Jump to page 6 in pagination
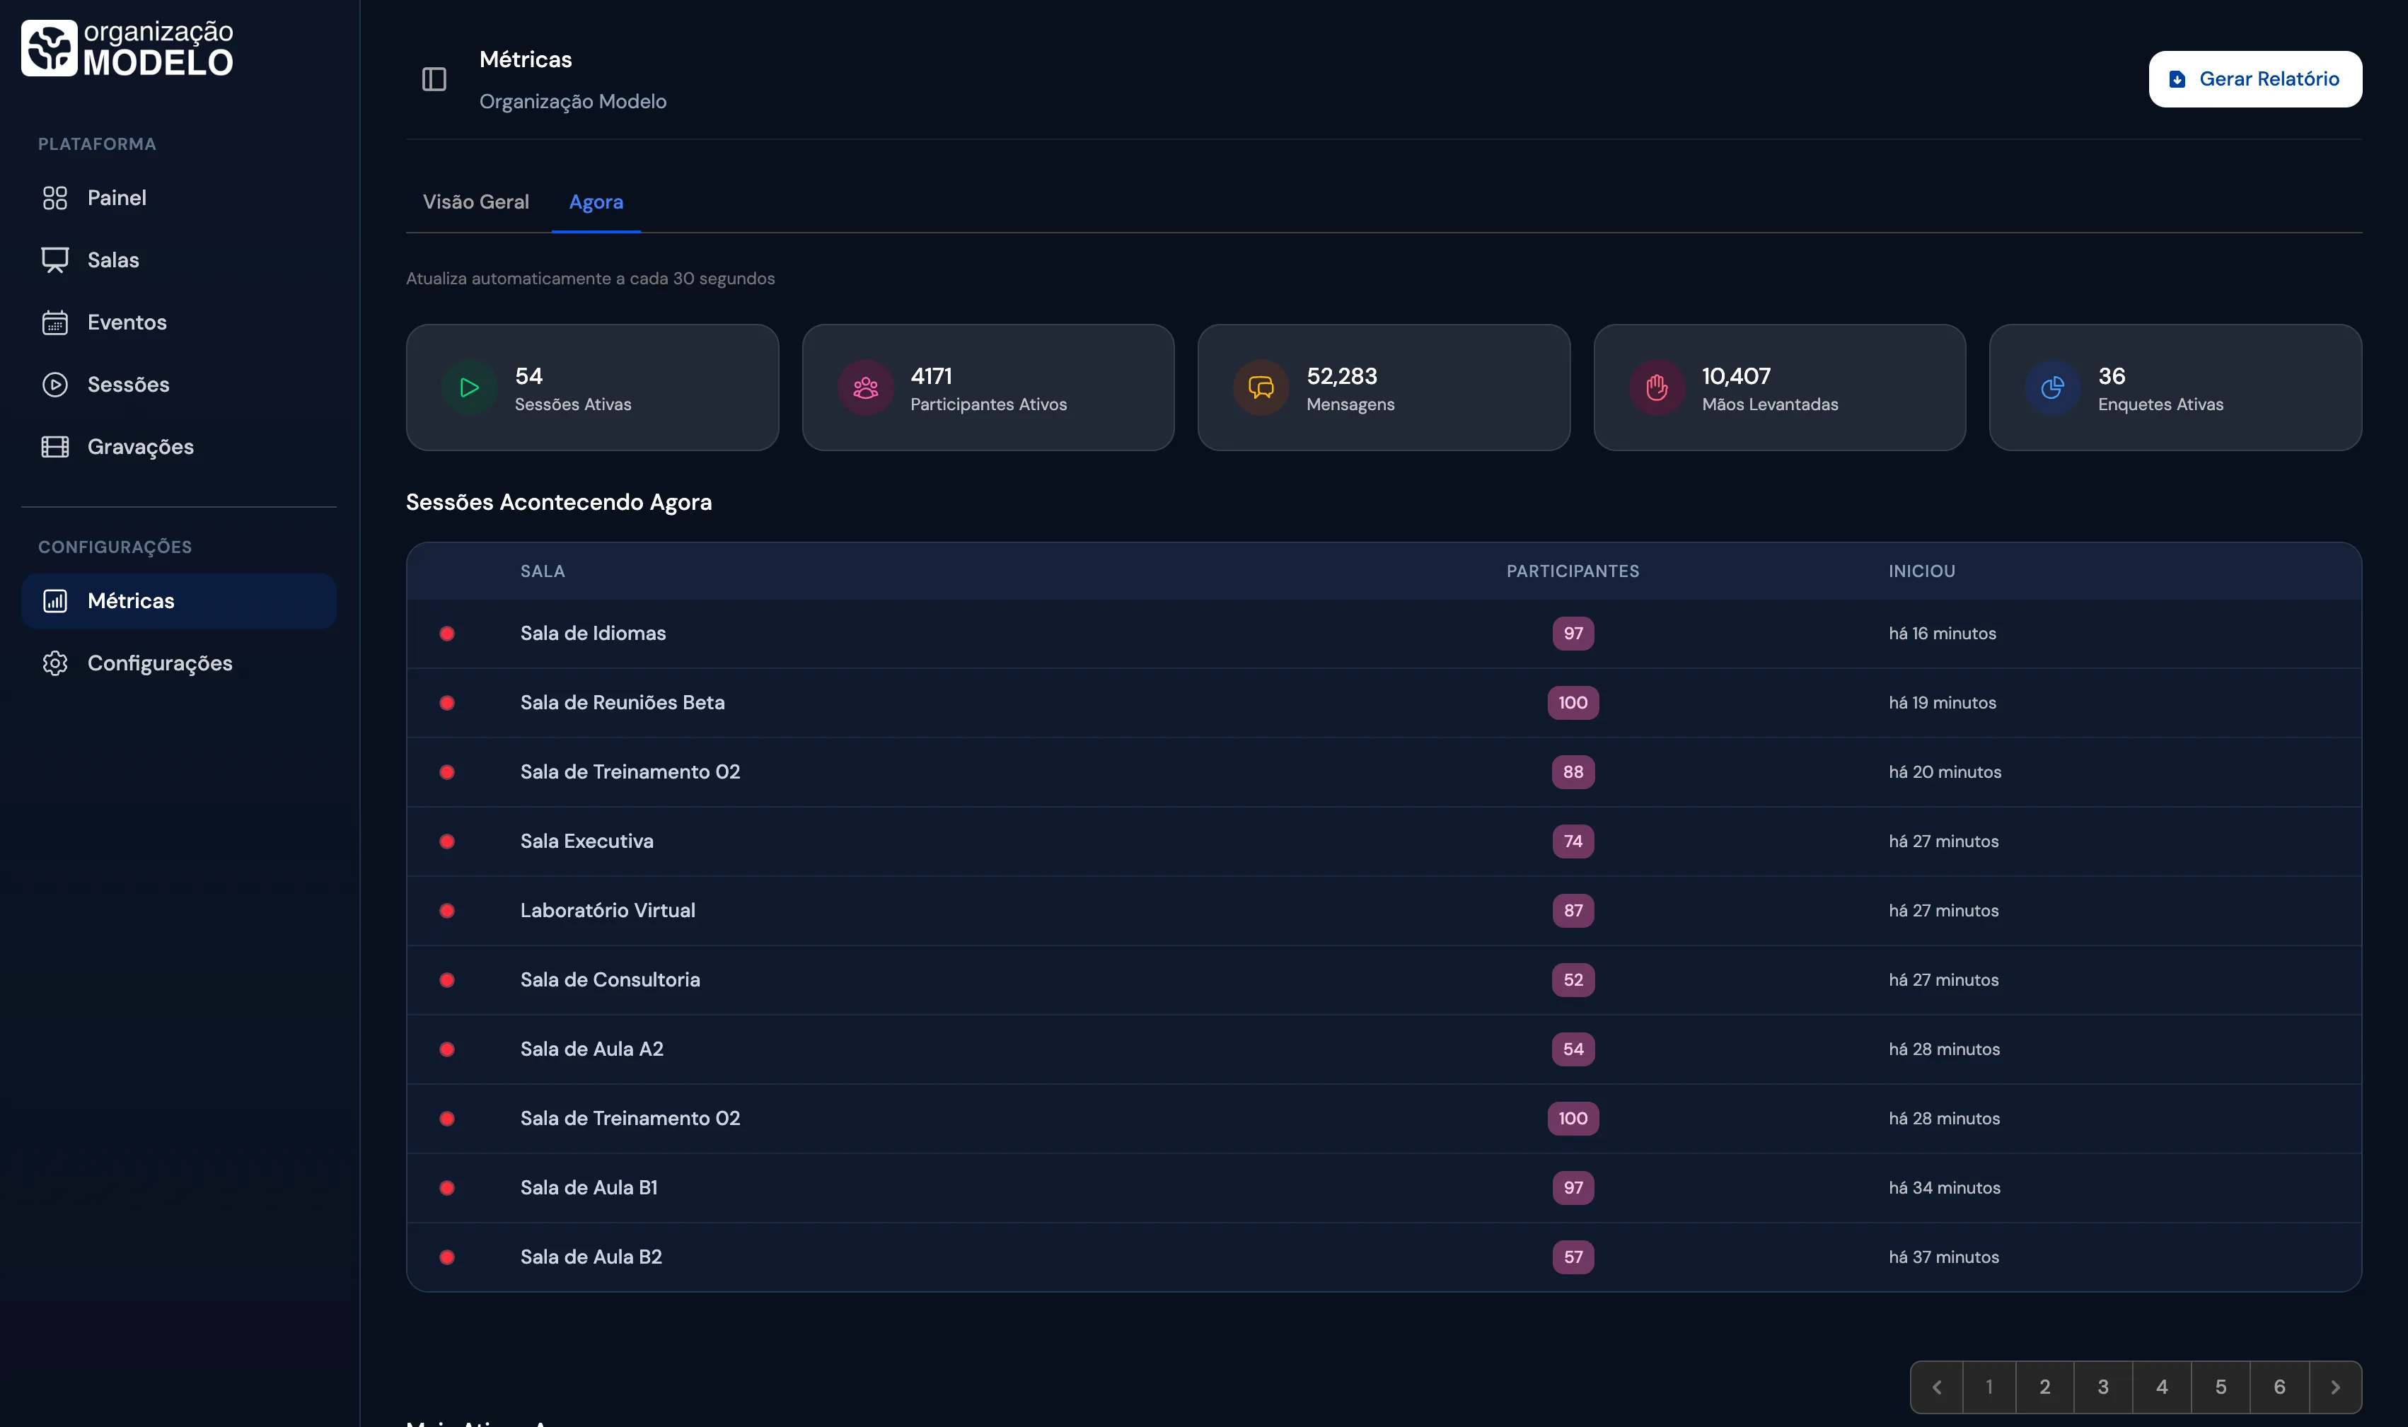This screenshot has width=2408, height=1427. [2279, 1387]
